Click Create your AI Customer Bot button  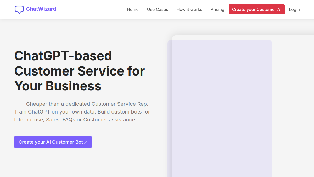click(x=53, y=142)
